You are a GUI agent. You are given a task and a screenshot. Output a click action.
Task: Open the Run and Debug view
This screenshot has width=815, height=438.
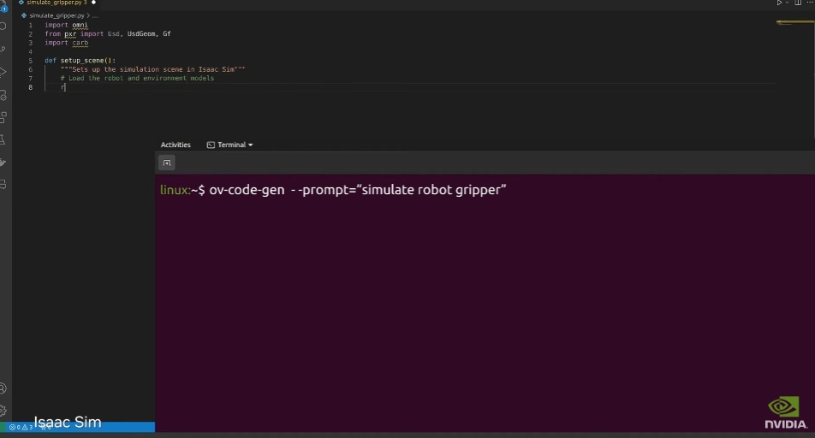tap(3, 73)
